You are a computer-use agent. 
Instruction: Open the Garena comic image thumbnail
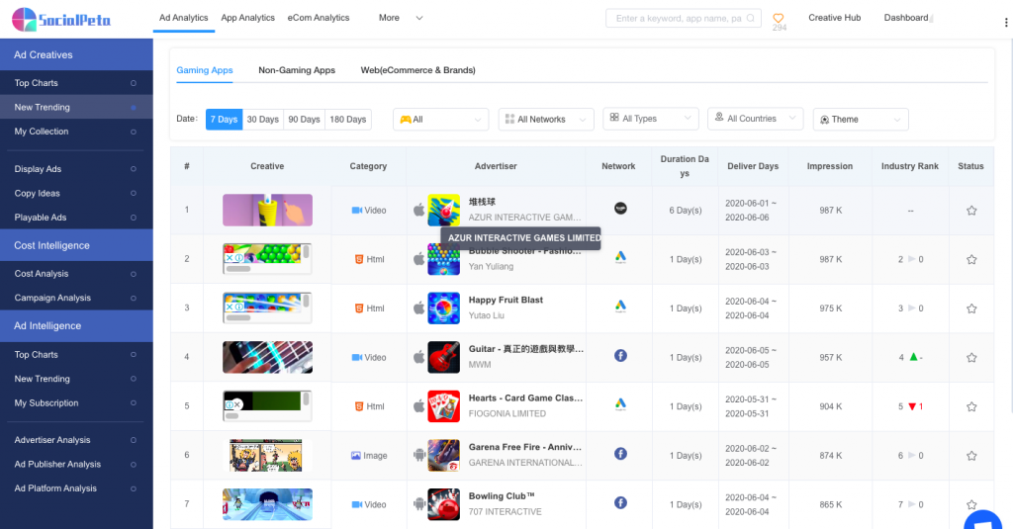(x=266, y=456)
